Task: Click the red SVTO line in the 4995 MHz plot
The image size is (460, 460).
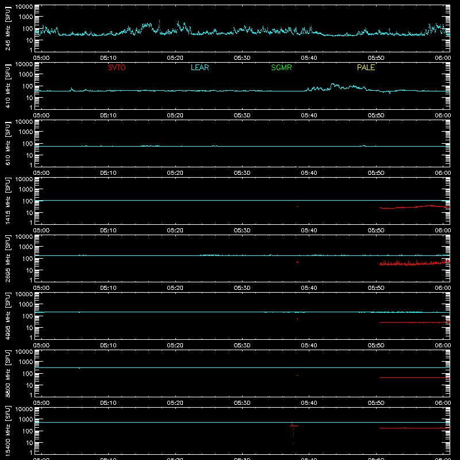Action: coord(415,323)
